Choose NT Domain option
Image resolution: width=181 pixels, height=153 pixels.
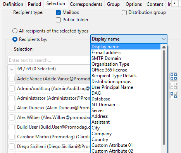click(x=126, y=105)
